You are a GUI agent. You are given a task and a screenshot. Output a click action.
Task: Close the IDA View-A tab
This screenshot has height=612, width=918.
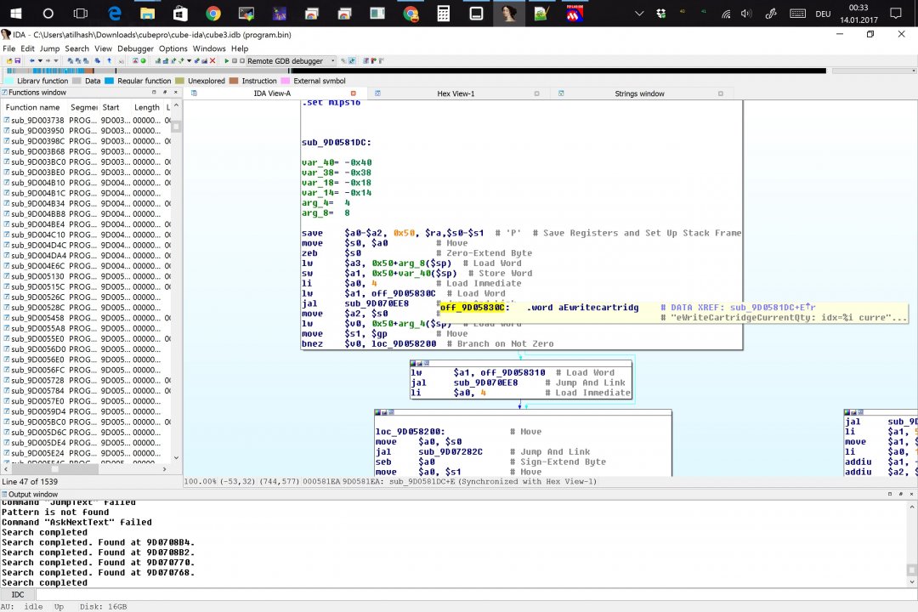point(353,93)
